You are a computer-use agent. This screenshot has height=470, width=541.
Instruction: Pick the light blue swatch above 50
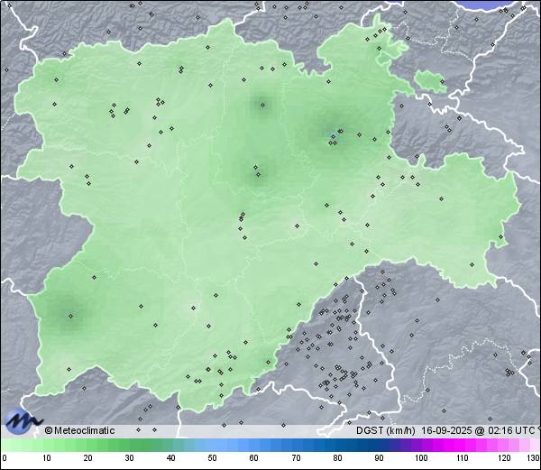point(212,445)
